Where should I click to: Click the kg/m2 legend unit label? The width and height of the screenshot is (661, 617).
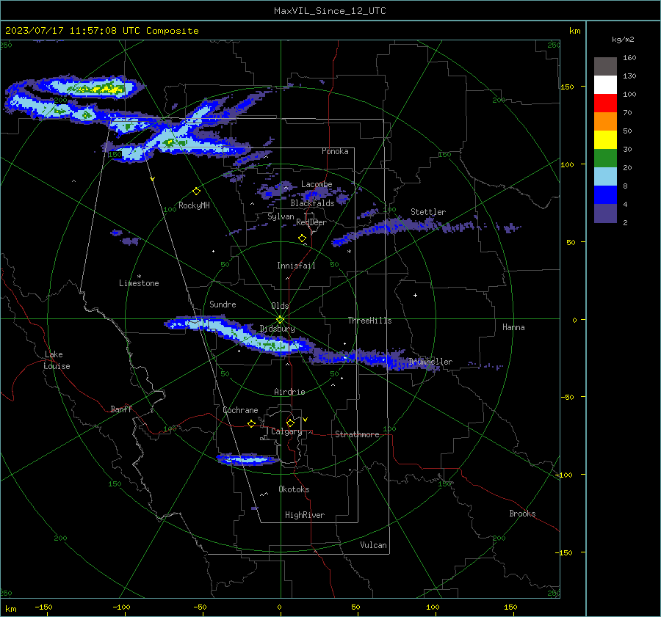(623, 40)
